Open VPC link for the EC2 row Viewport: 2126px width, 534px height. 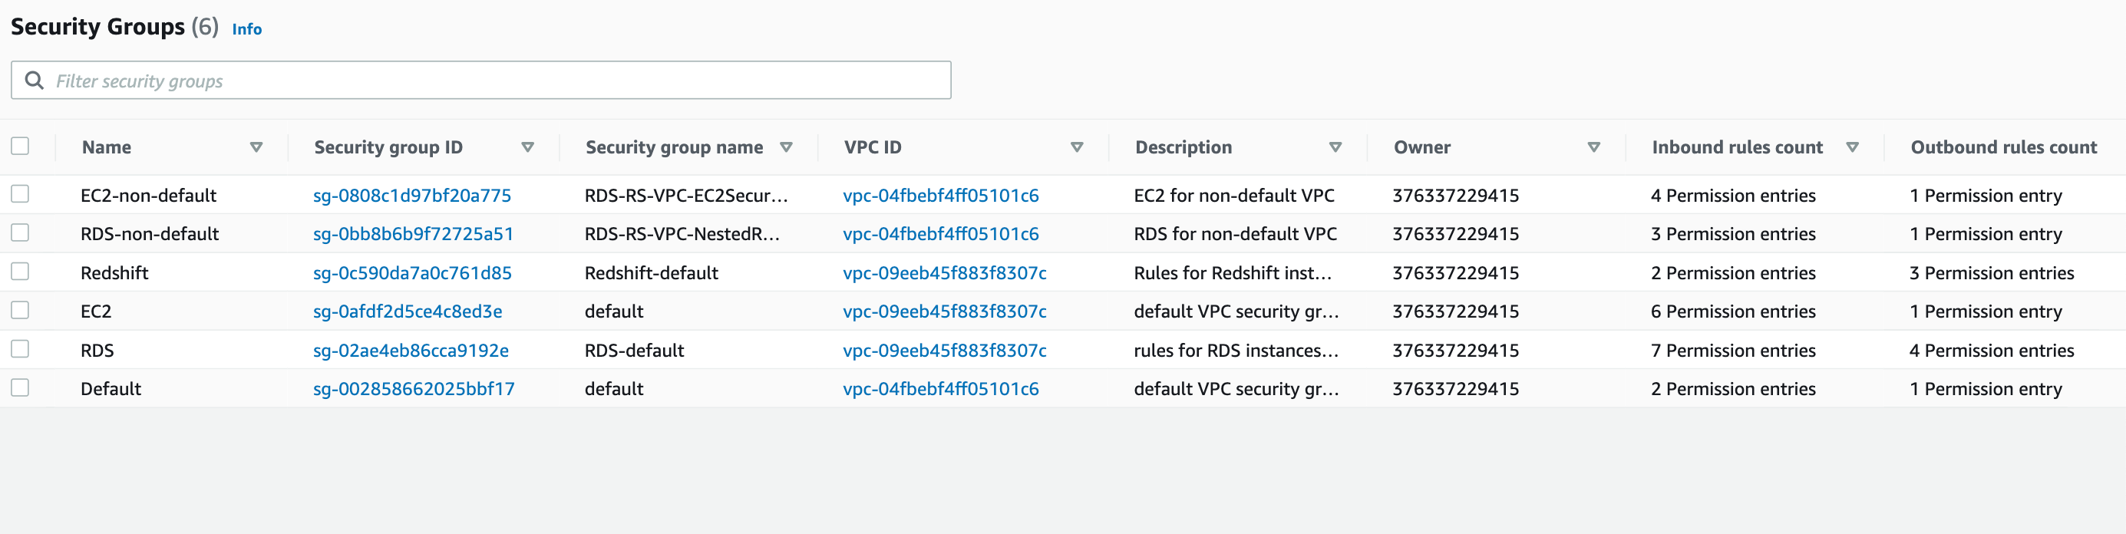pyautogui.click(x=944, y=312)
